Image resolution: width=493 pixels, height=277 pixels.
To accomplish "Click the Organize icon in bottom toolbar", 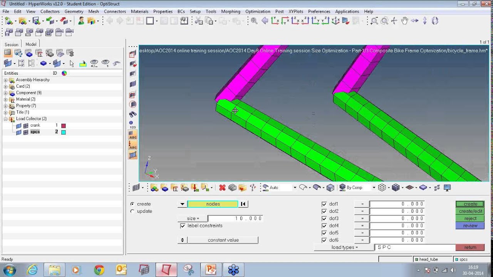I will point(242,188).
